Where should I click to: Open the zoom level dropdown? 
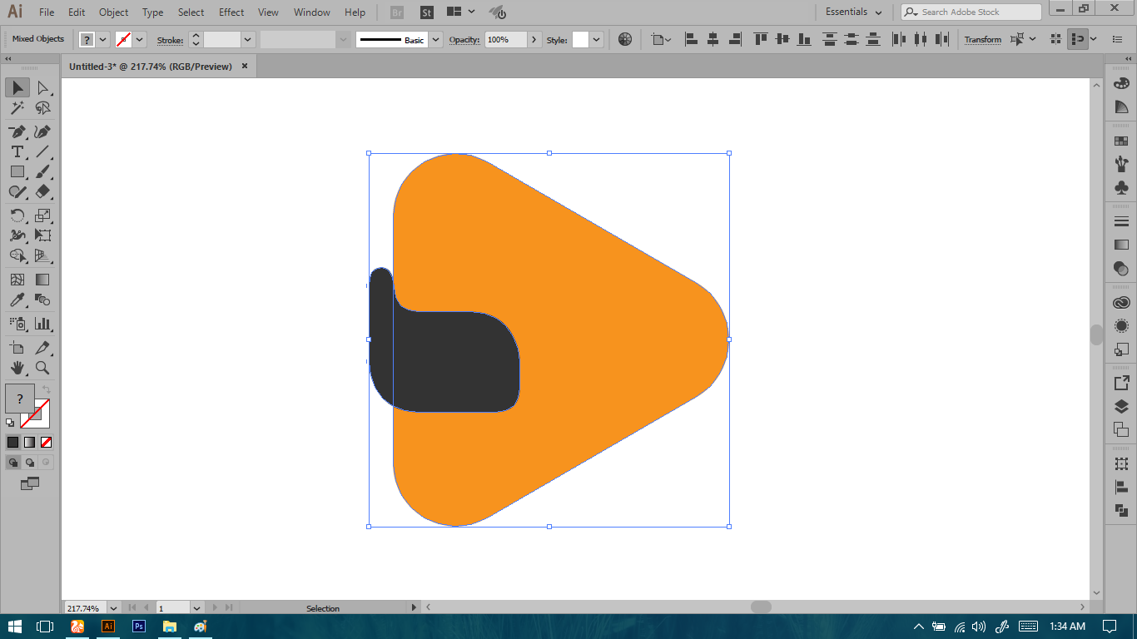tap(113, 608)
